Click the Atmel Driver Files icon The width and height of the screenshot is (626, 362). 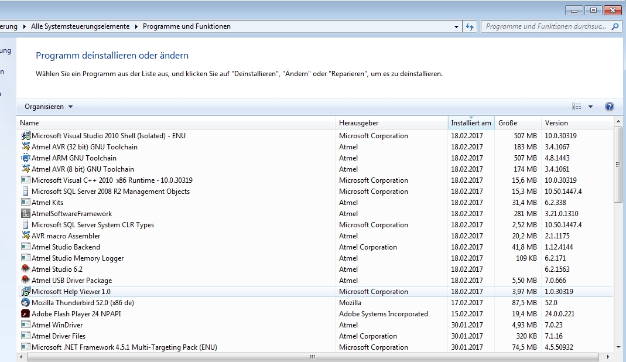[26, 336]
